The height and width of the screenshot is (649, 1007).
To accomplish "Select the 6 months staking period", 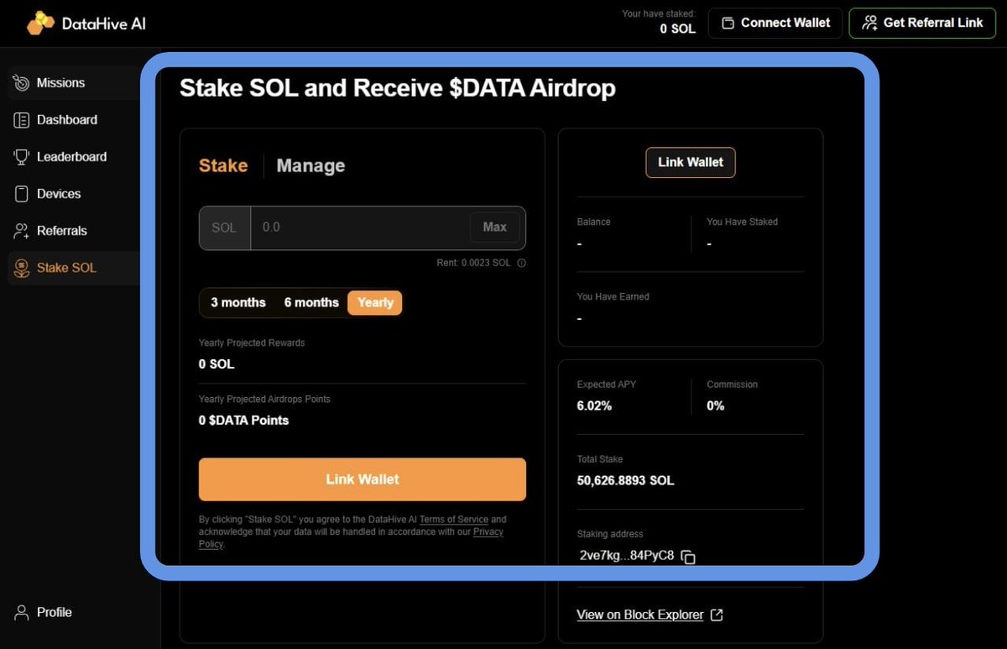I will [x=311, y=302].
